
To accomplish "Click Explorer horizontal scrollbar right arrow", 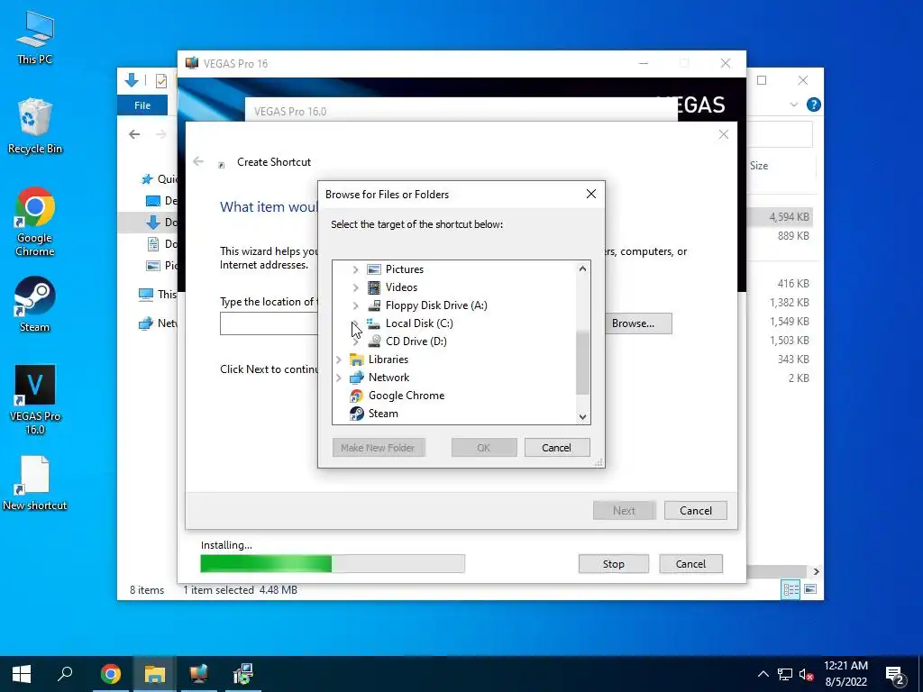I will [816, 571].
